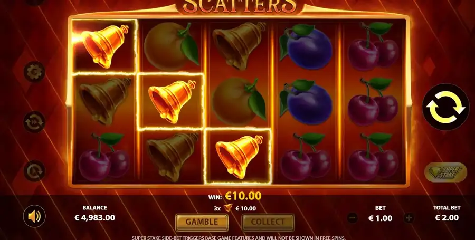This screenshot has height=240, width=475.
Task: Select the glowing bell in the third reel
Action: (239, 156)
